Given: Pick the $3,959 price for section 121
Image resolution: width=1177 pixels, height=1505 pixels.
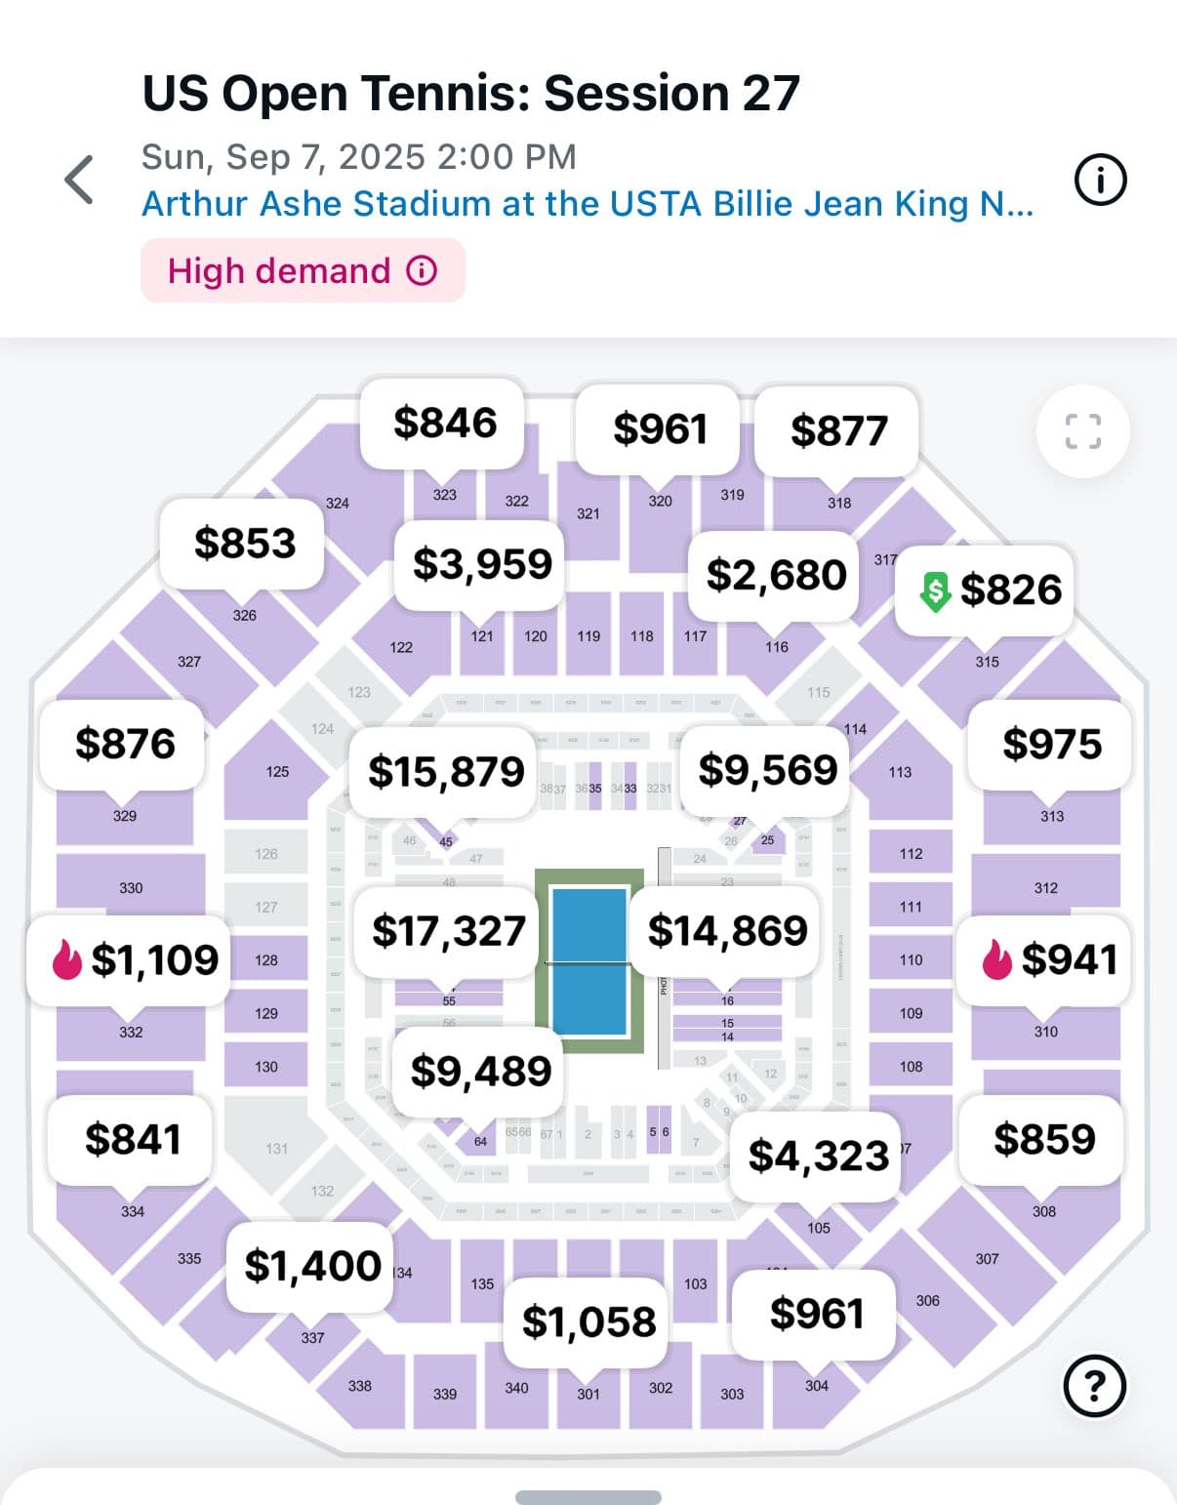Looking at the screenshot, I should tap(480, 564).
